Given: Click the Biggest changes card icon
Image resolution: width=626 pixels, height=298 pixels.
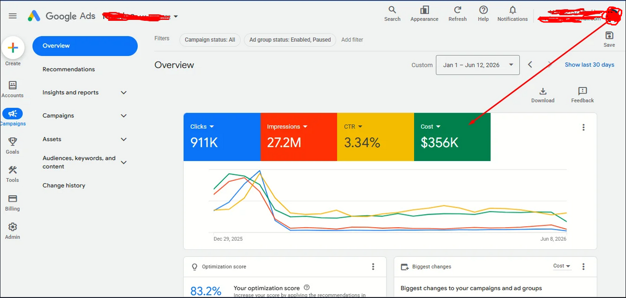Looking at the screenshot, I should [x=404, y=267].
